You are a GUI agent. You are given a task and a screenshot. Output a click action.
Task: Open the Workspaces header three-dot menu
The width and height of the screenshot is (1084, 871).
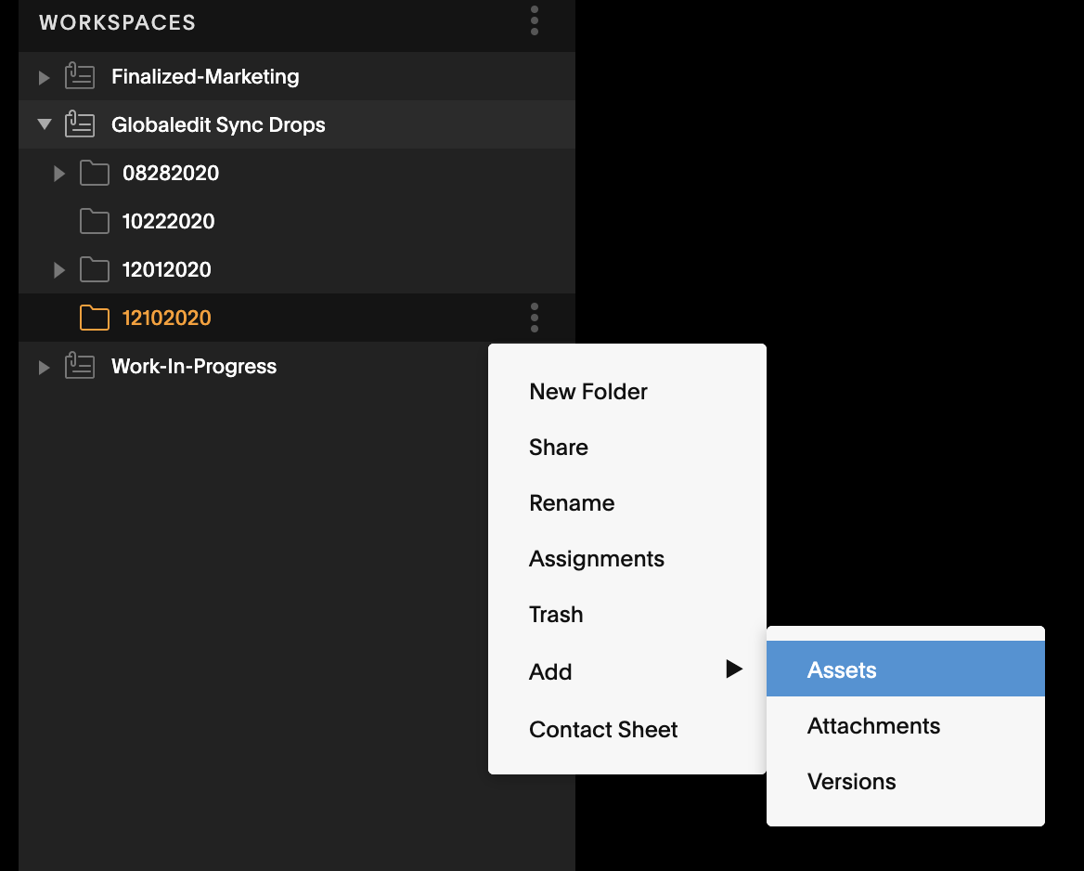coord(535,21)
